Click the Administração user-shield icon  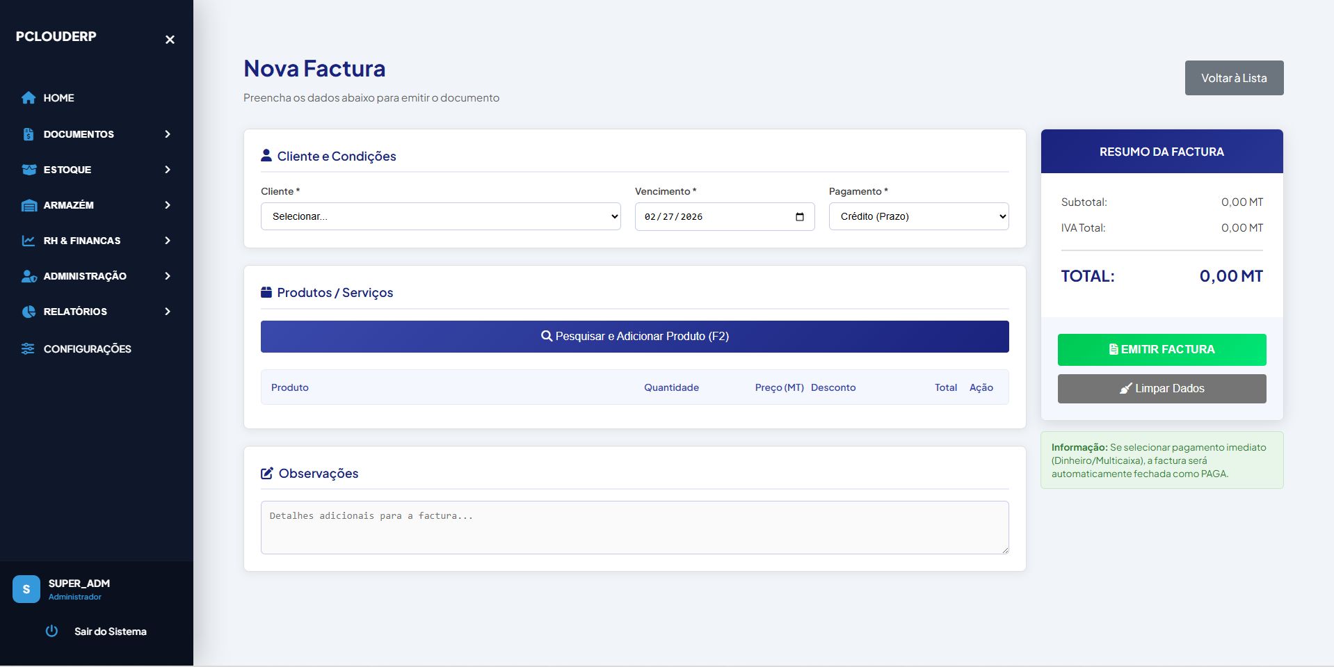pyautogui.click(x=29, y=276)
